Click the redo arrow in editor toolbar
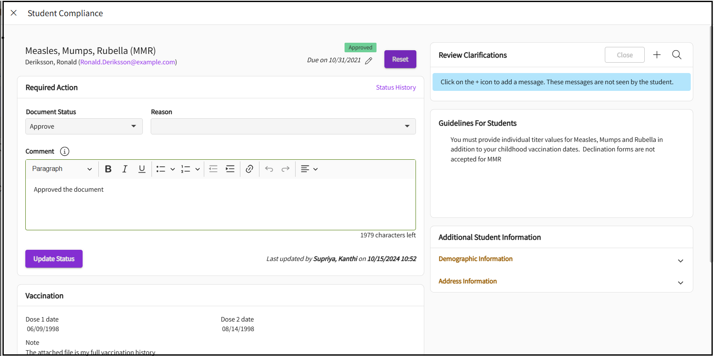 click(286, 169)
